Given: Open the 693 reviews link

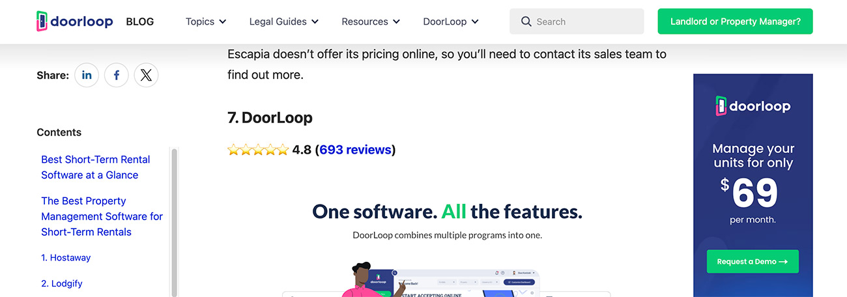Looking at the screenshot, I should pos(355,150).
